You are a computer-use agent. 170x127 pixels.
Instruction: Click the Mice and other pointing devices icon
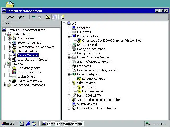[74, 70]
